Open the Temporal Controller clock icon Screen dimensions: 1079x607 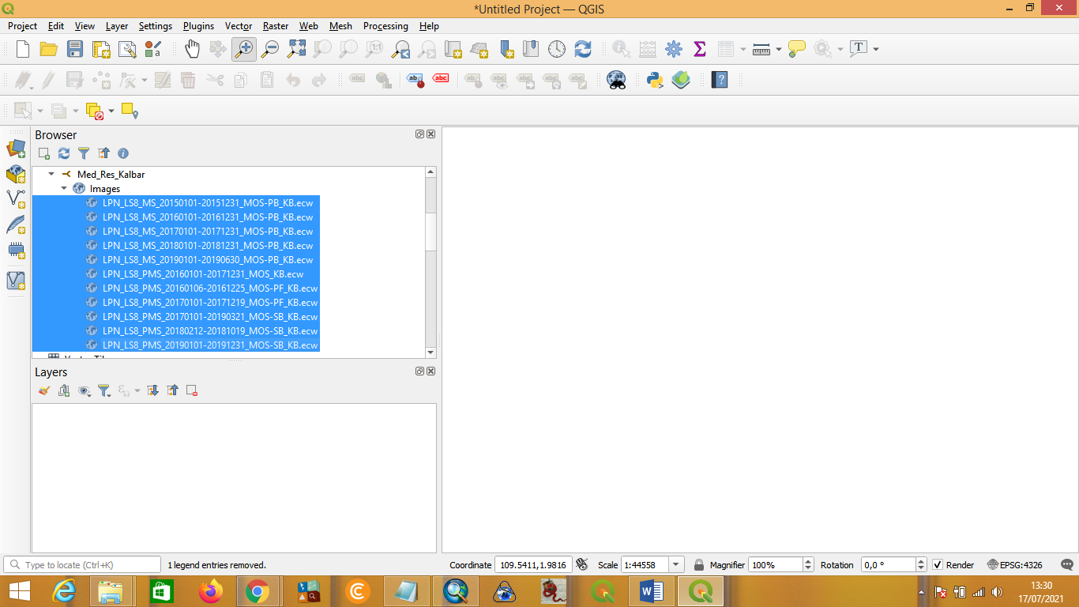coord(557,49)
